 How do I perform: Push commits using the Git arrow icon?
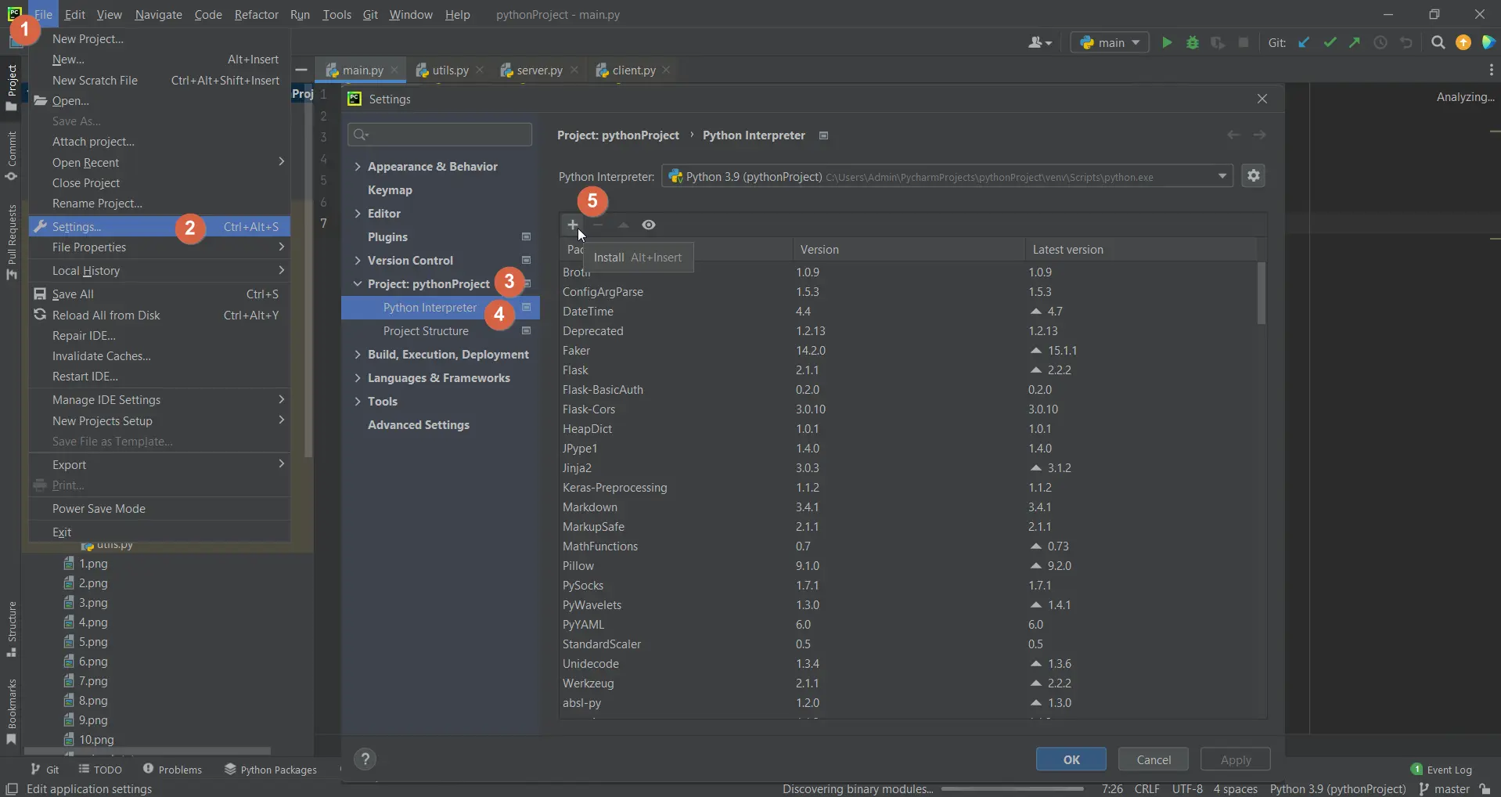pos(1355,42)
